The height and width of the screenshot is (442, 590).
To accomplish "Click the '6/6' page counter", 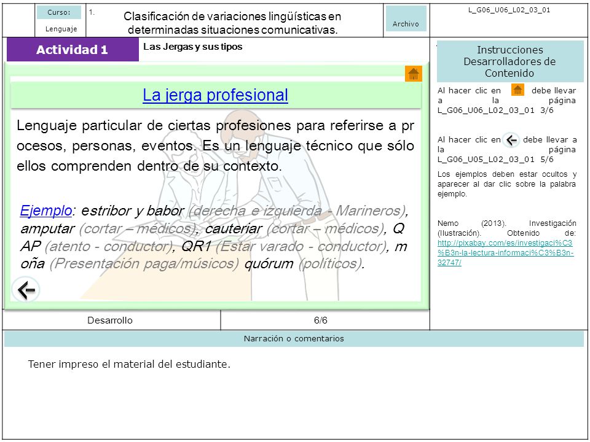I will point(321,320).
